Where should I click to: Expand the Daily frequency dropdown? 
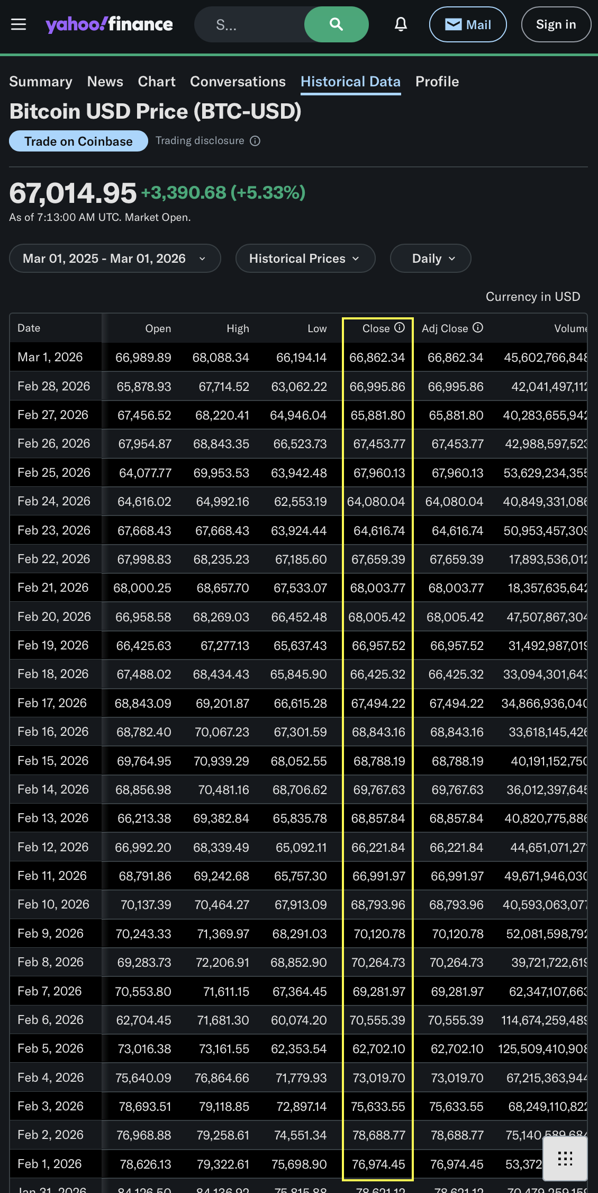430,259
